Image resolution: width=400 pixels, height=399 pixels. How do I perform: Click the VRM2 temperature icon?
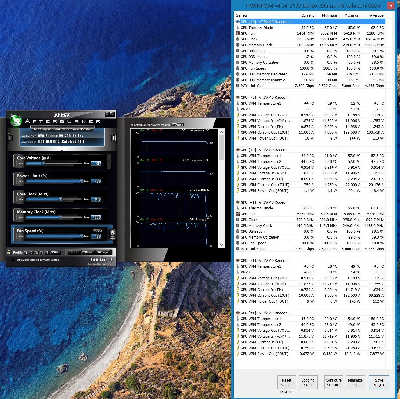(238, 272)
